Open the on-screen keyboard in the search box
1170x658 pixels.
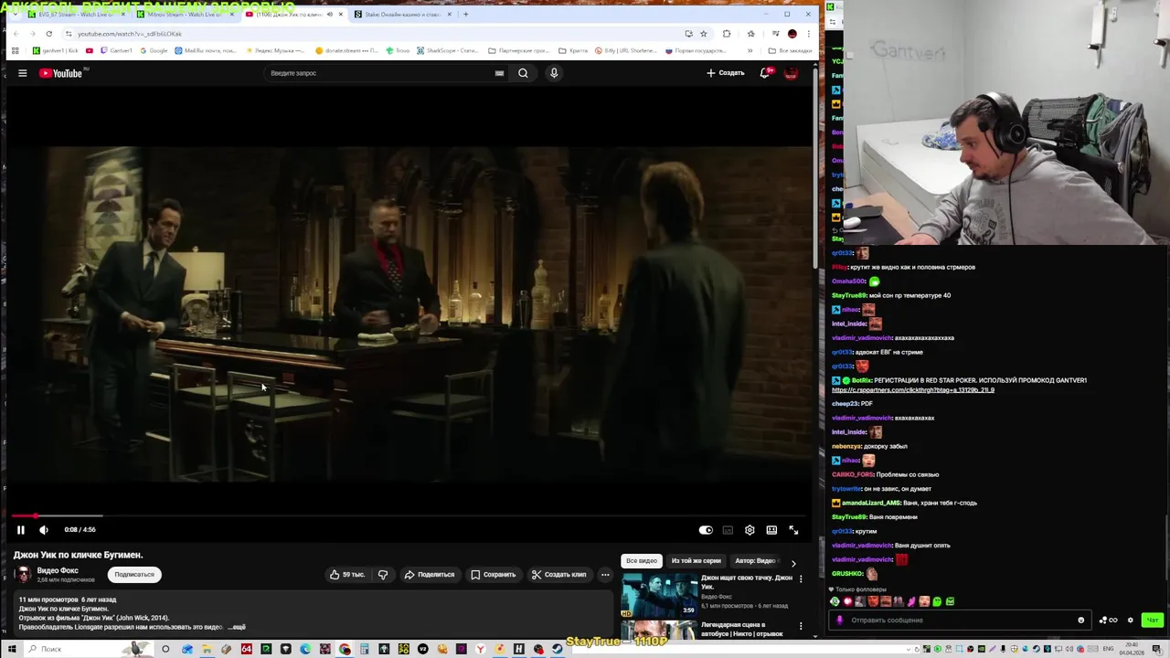click(499, 73)
